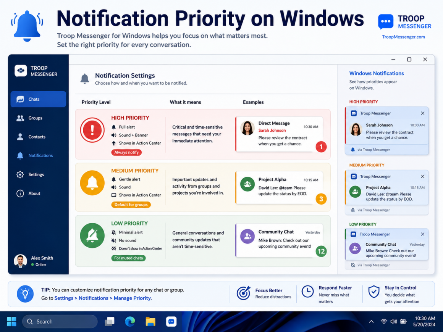Click the volume icon in system tray
The image size is (443, 332).
tap(394, 322)
